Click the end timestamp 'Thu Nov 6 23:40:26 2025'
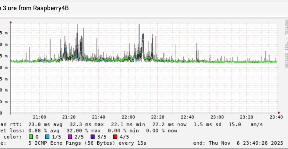The width and height of the screenshot is (288, 149). click(246, 143)
